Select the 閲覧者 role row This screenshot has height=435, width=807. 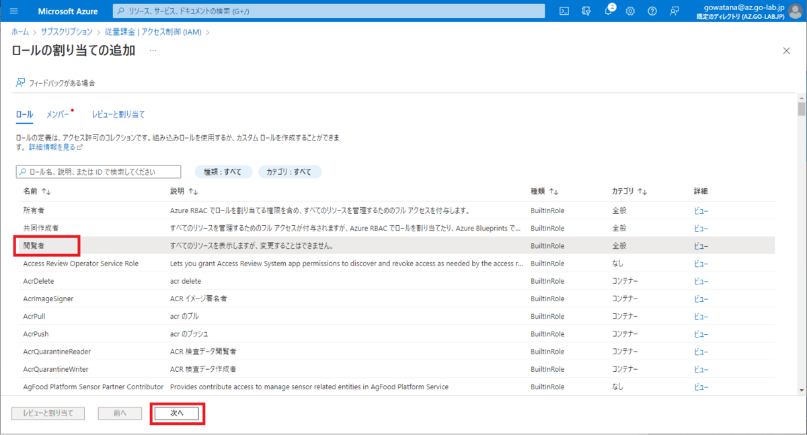coord(395,245)
